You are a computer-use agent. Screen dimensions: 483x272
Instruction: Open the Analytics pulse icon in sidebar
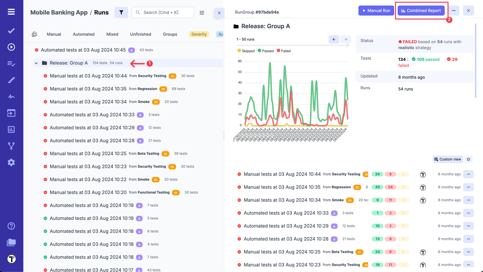[x=11, y=96]
